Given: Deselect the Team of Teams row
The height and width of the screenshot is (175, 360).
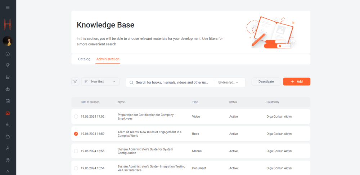Looking at the screenshot, I should pyautogui.click(x=76, y=134).
